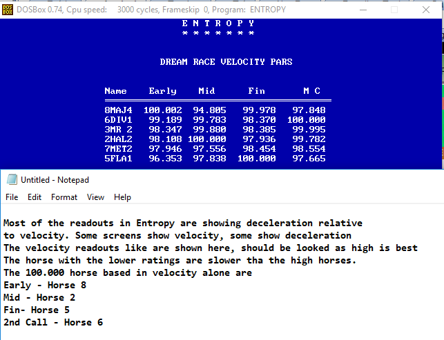This screenshot has height=340, width=444.
Task: Click the DREAM RACE VELOCITY PARS heading
Action: click(x=226, y=61)
